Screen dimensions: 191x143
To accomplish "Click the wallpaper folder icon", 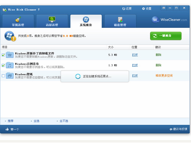I will coord(10,76).
